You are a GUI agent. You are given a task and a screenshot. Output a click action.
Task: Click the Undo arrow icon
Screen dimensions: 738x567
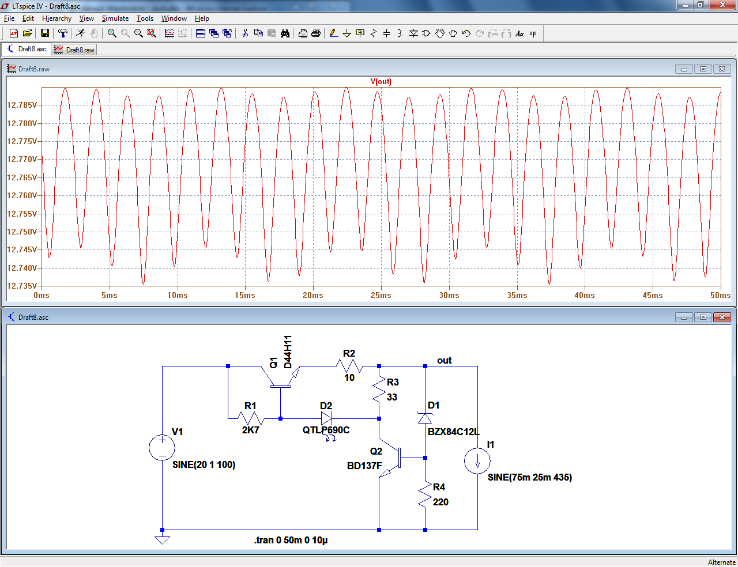(466, 33)
